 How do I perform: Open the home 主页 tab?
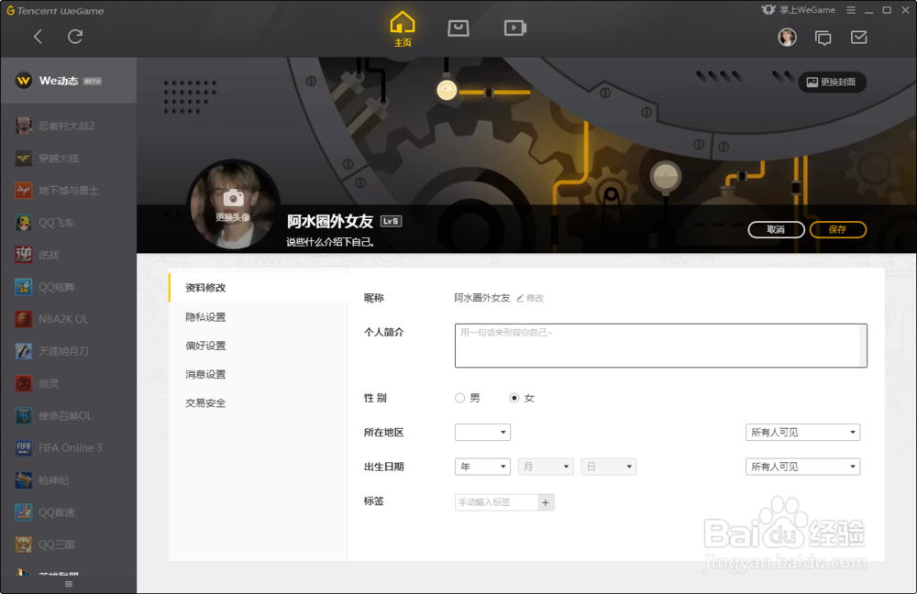403,29
